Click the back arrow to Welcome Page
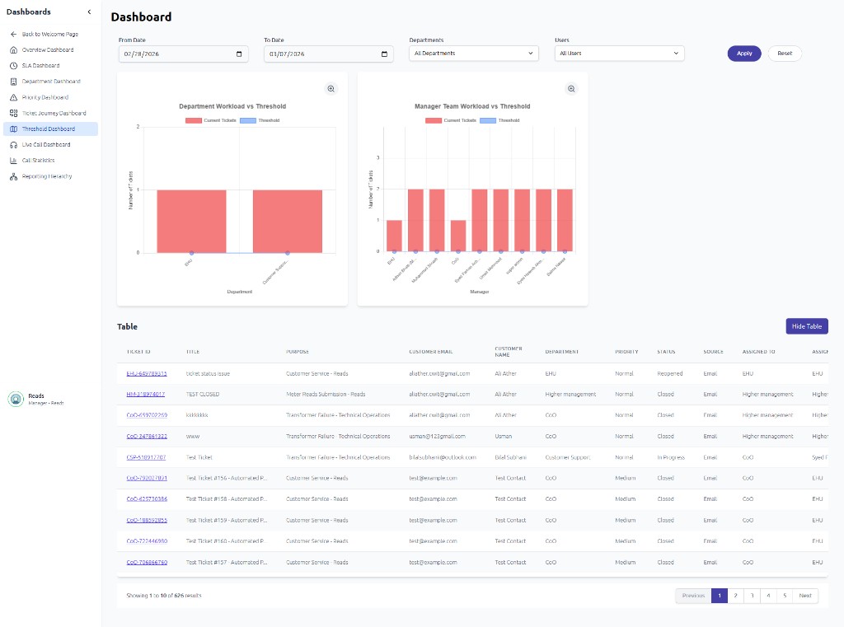Image resolution: width=844 pixels, height=627 pixels. coord(13,35)
